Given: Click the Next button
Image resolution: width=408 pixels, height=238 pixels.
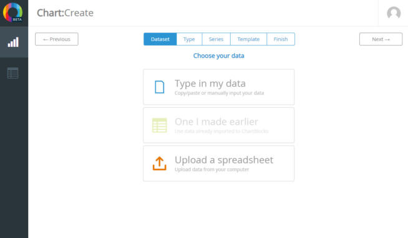Looking at the screenshot, I should 381,39.
